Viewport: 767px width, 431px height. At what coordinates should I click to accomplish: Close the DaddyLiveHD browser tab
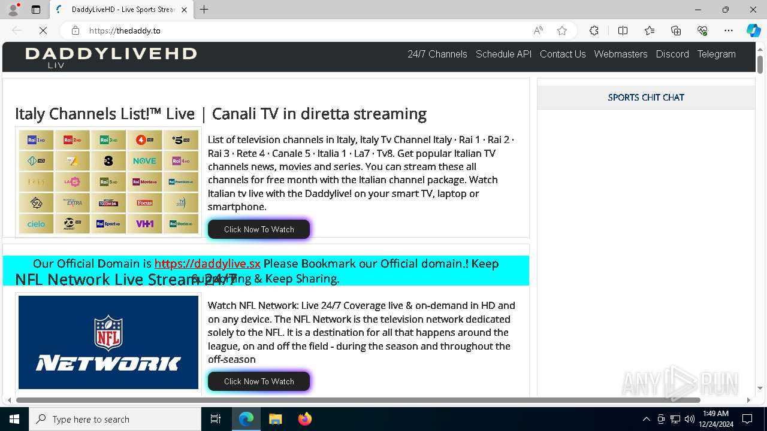[184, 10]
